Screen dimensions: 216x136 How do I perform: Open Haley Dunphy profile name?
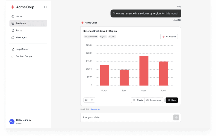23,120
